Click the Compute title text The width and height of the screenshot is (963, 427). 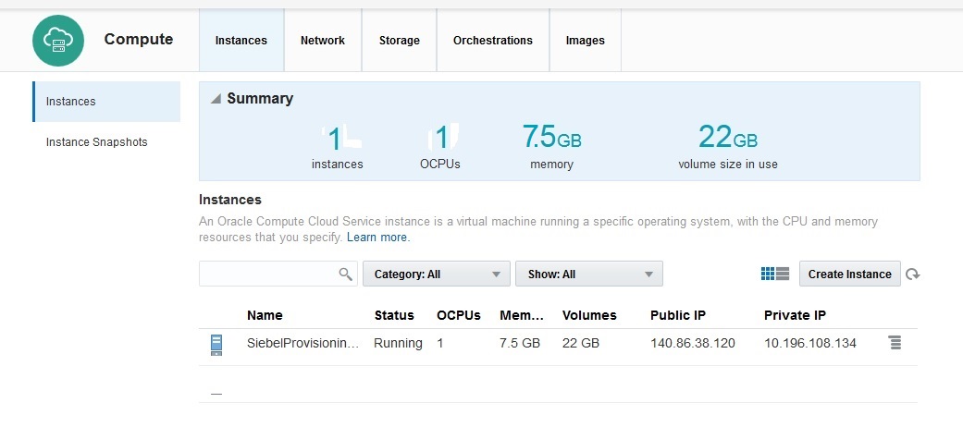(139, 39)
